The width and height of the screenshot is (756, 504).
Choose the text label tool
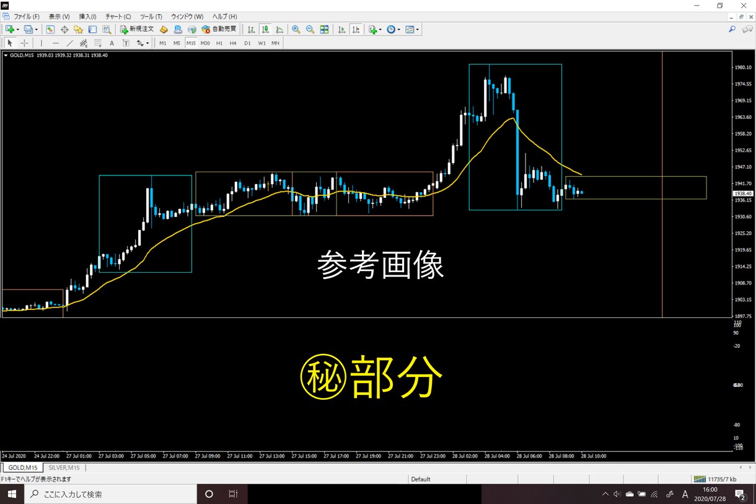[x=112, y=43]
